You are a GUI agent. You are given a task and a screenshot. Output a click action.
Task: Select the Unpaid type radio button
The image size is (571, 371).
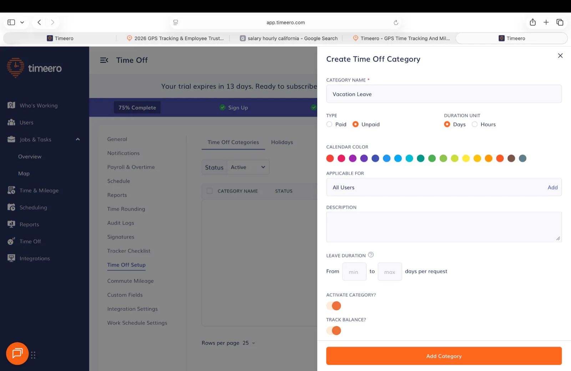pyautogui.click(x=355, y=124)
